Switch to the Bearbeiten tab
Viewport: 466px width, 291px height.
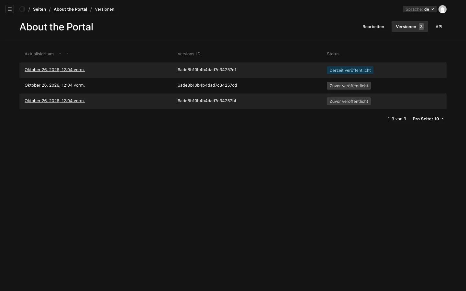(373, 27)
